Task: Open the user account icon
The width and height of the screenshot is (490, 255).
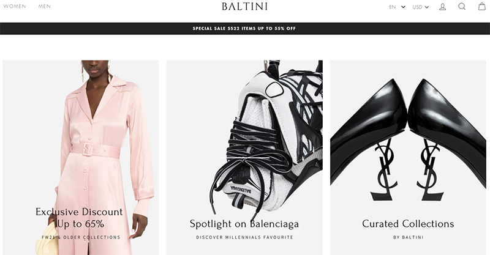Action: point(442,7)
